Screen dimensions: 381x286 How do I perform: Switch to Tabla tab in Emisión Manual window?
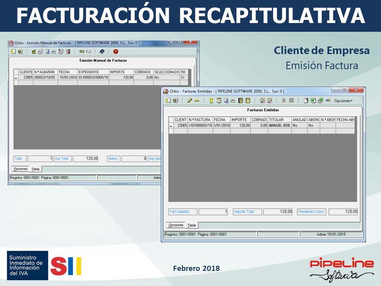click(35, 169)
